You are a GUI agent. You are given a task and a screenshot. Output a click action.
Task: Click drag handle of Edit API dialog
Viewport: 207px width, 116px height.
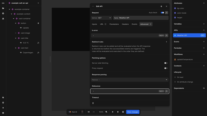(x=93, y=6)
